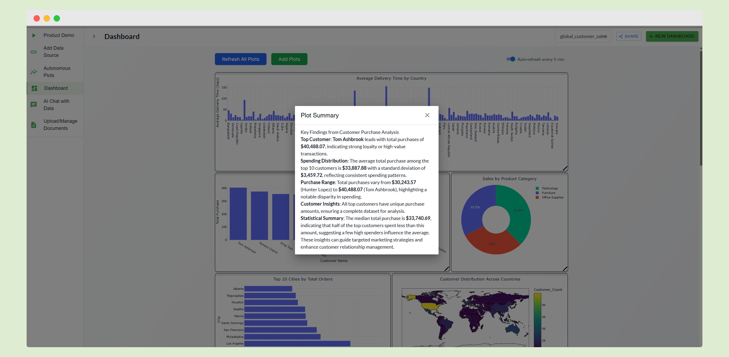Open the global_customer_sales dropdown

(x=583, y=36)
